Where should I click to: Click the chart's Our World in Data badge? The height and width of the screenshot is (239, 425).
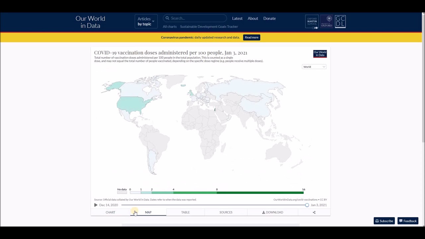[320, 54]
